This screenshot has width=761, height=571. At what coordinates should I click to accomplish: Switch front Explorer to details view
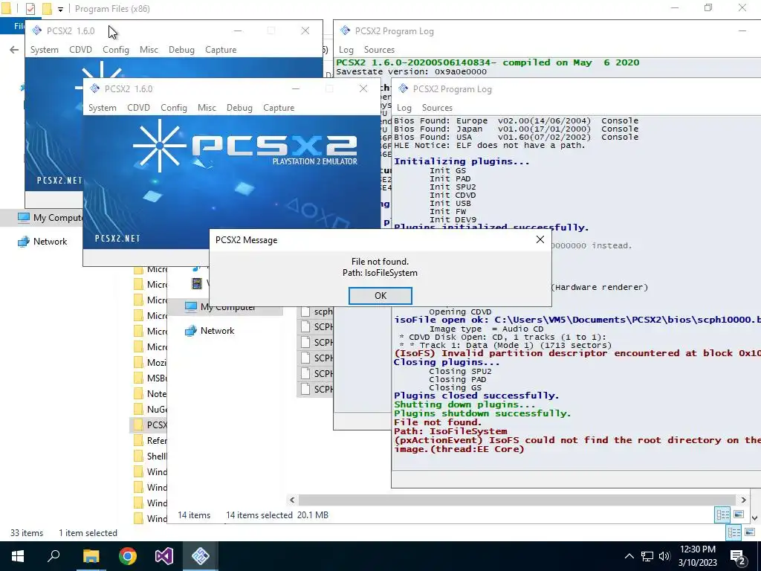[x=722, y=514]
